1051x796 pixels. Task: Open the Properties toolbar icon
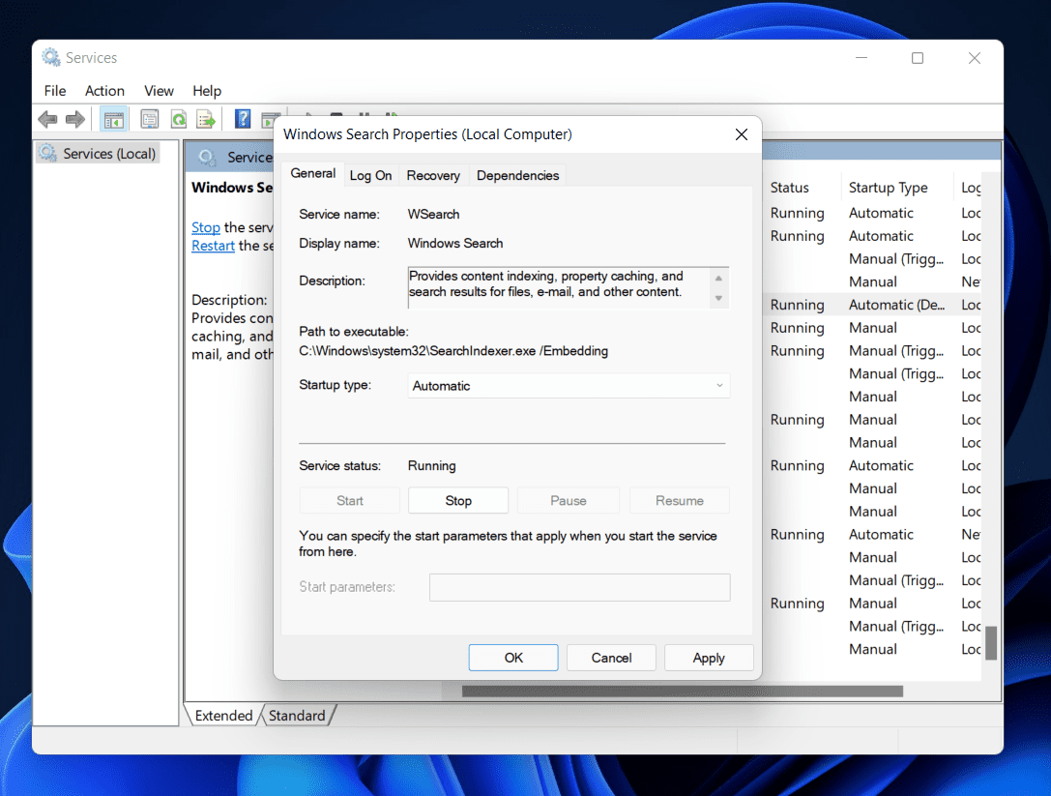149,119
